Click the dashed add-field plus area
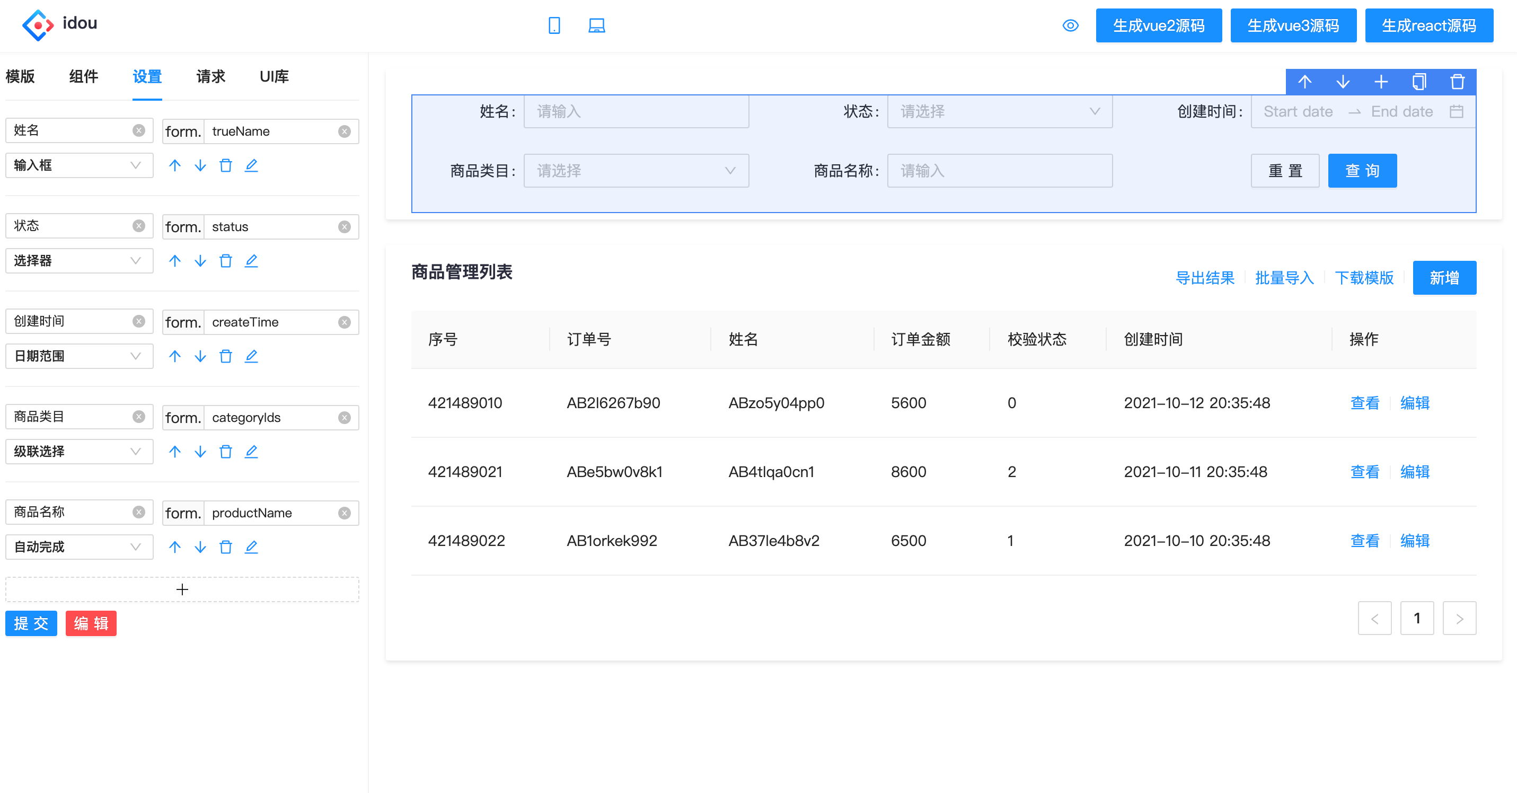The image size is (1517, 793). click(182, 589)
